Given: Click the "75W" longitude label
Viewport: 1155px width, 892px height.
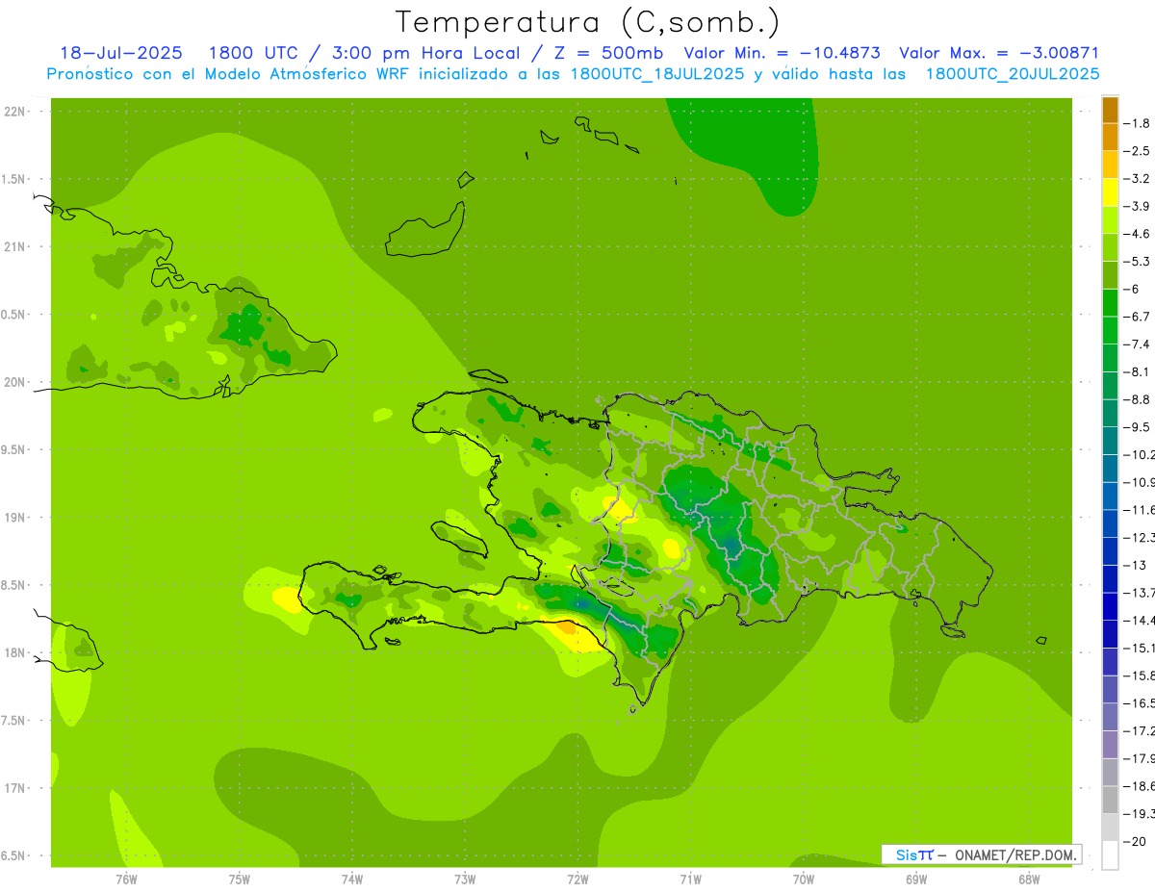Looking at the screenshot, I should [240, 879].
